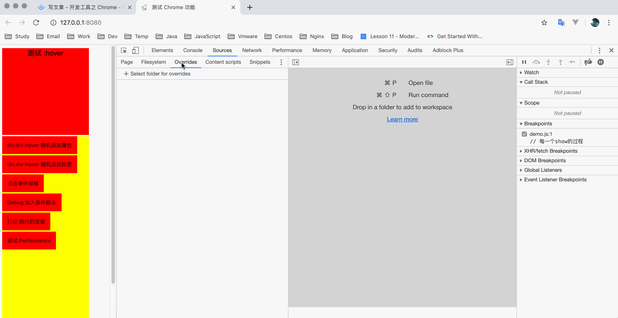Activate the inspect element picker icon
The image size is (618, 318).
(124, 50)
